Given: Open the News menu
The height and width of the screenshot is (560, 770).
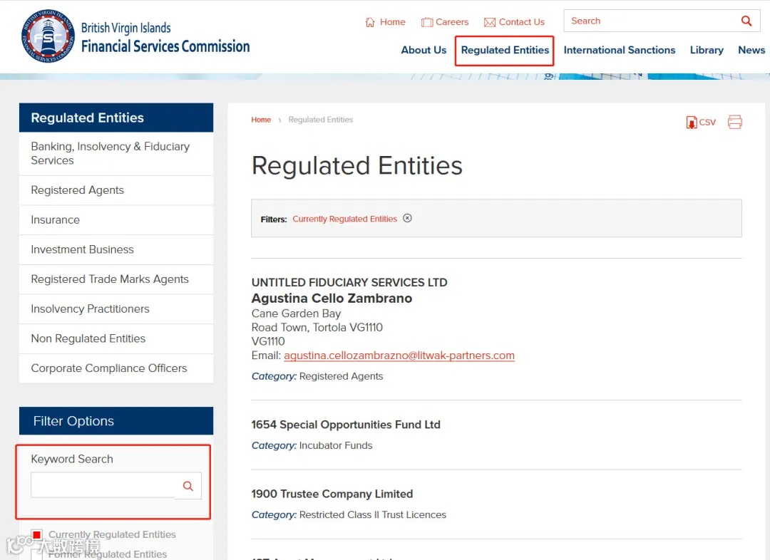Looking at the screenshot, I should (751, 50).
